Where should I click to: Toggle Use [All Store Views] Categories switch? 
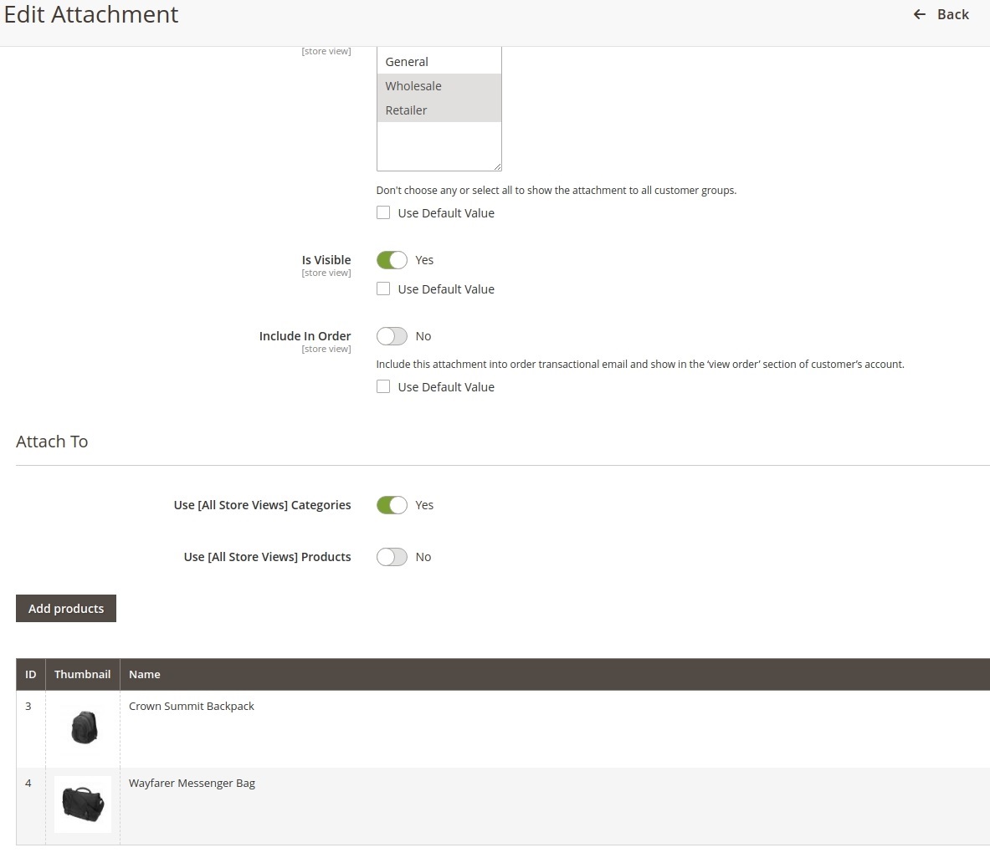pos(392,505)
